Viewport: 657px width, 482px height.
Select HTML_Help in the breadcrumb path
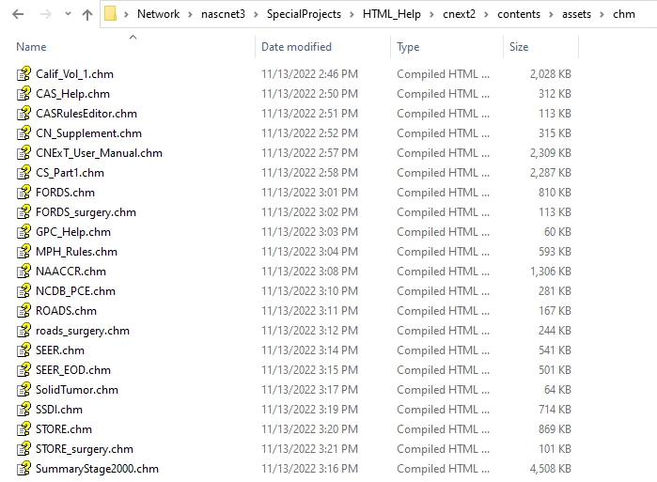(391, 14)
